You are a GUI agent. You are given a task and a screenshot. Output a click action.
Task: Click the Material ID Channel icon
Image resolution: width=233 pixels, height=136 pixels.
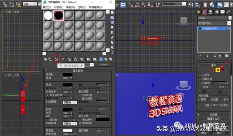click(88, 59)
